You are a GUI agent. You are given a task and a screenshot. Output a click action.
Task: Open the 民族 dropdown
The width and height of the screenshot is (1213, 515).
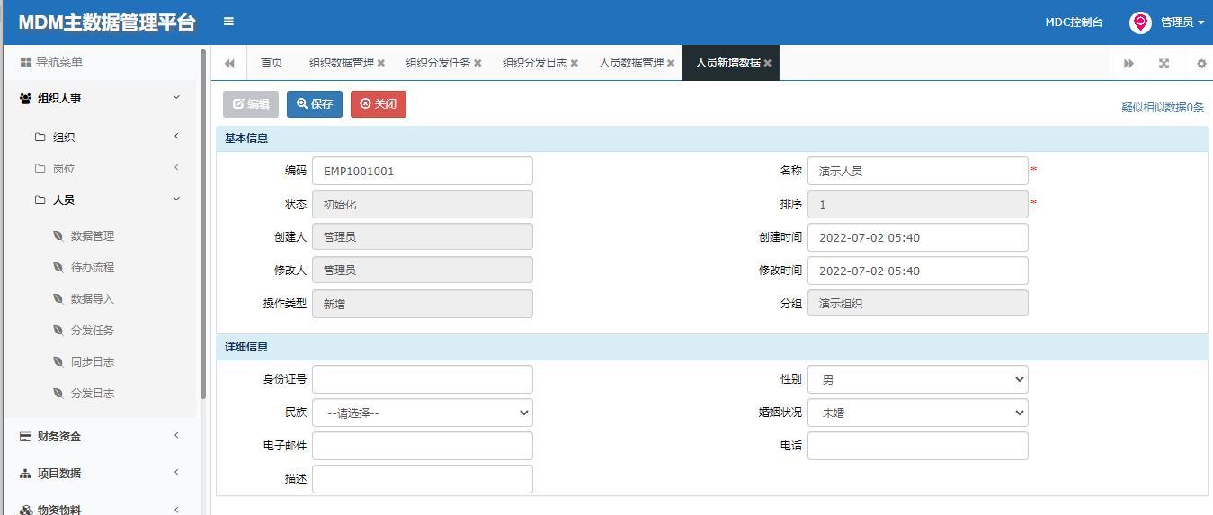pos(422,413)
